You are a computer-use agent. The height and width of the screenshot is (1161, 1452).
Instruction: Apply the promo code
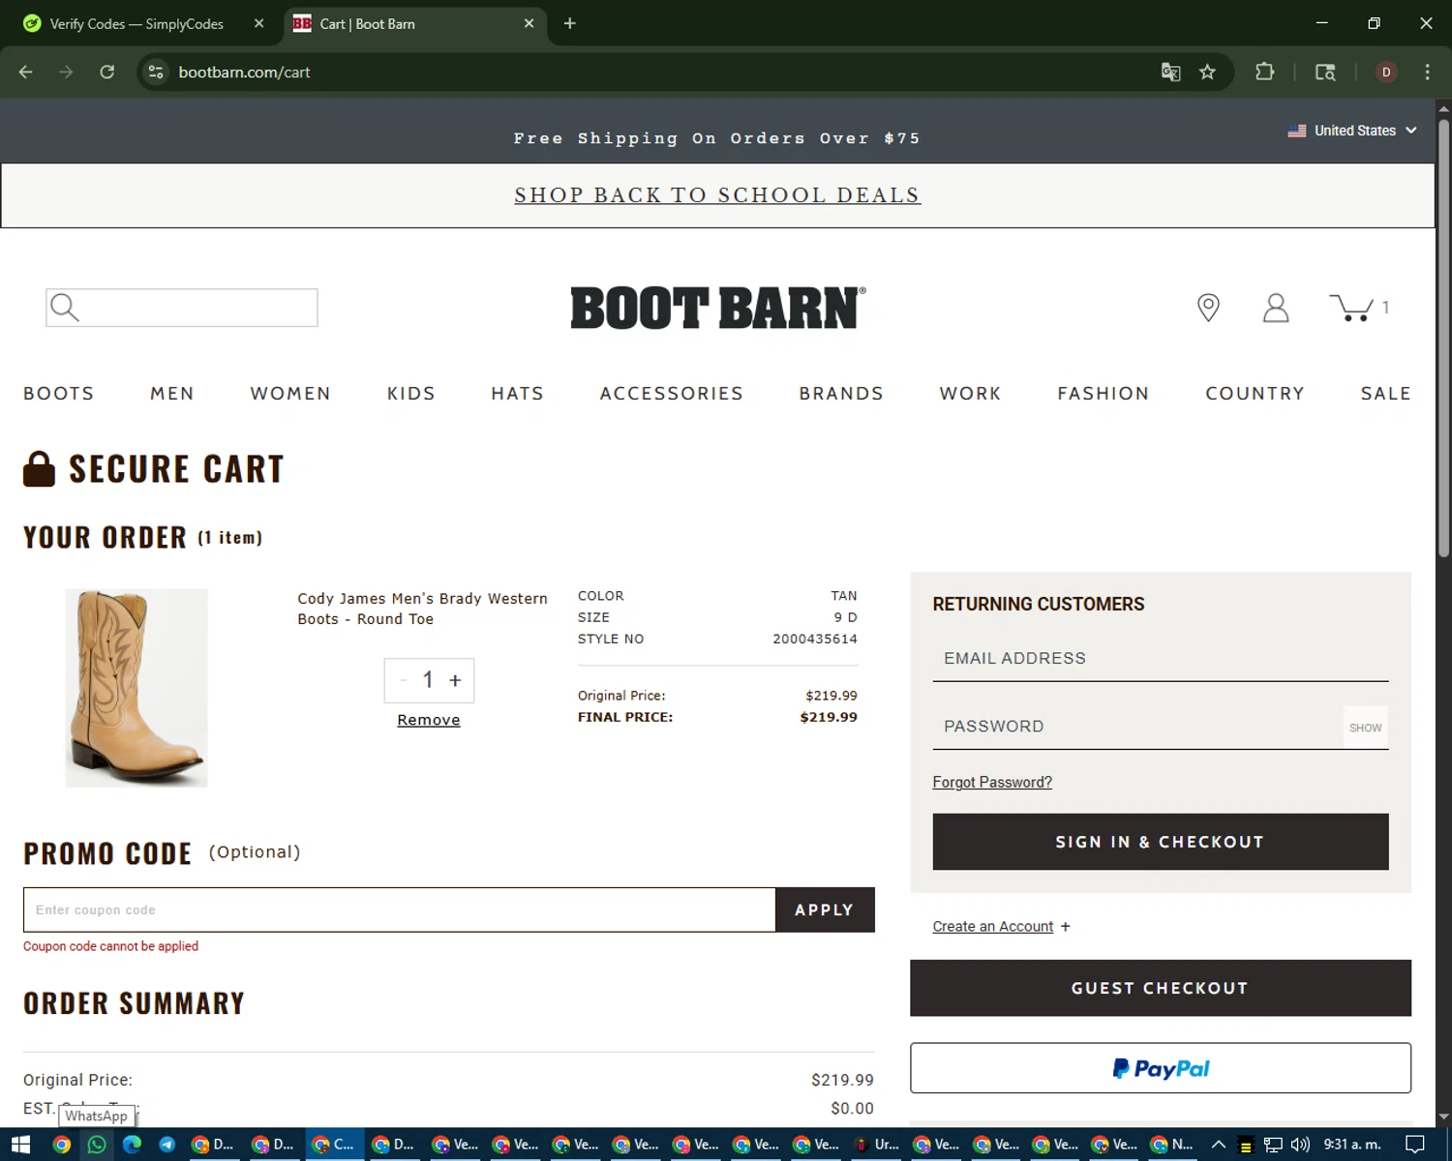point(825,909)
